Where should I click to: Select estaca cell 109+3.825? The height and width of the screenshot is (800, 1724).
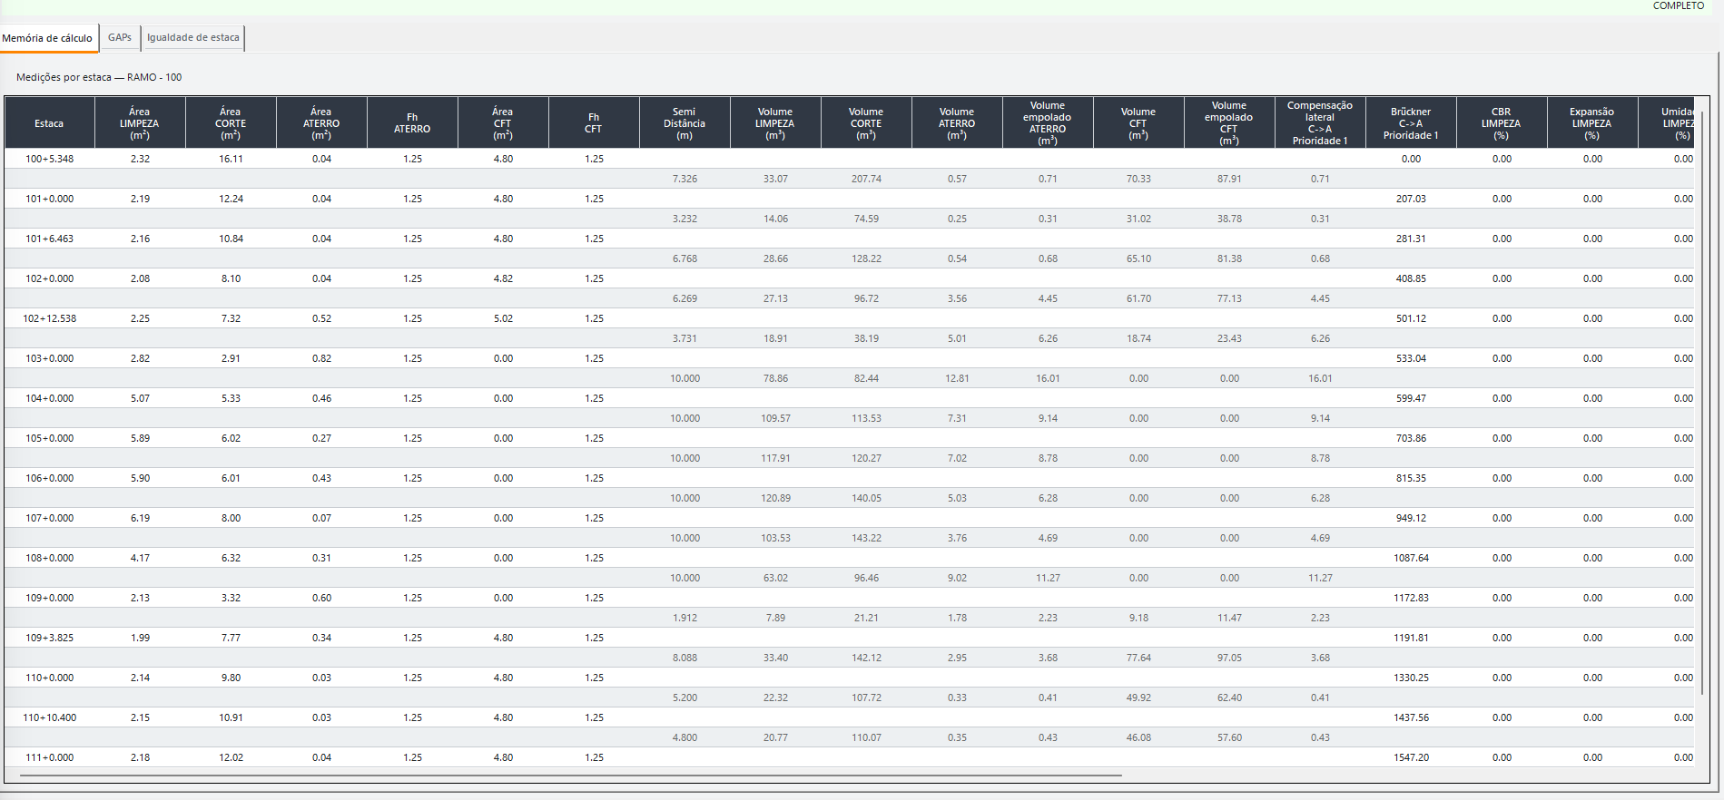pyautogui.click(x=49, y=638)
